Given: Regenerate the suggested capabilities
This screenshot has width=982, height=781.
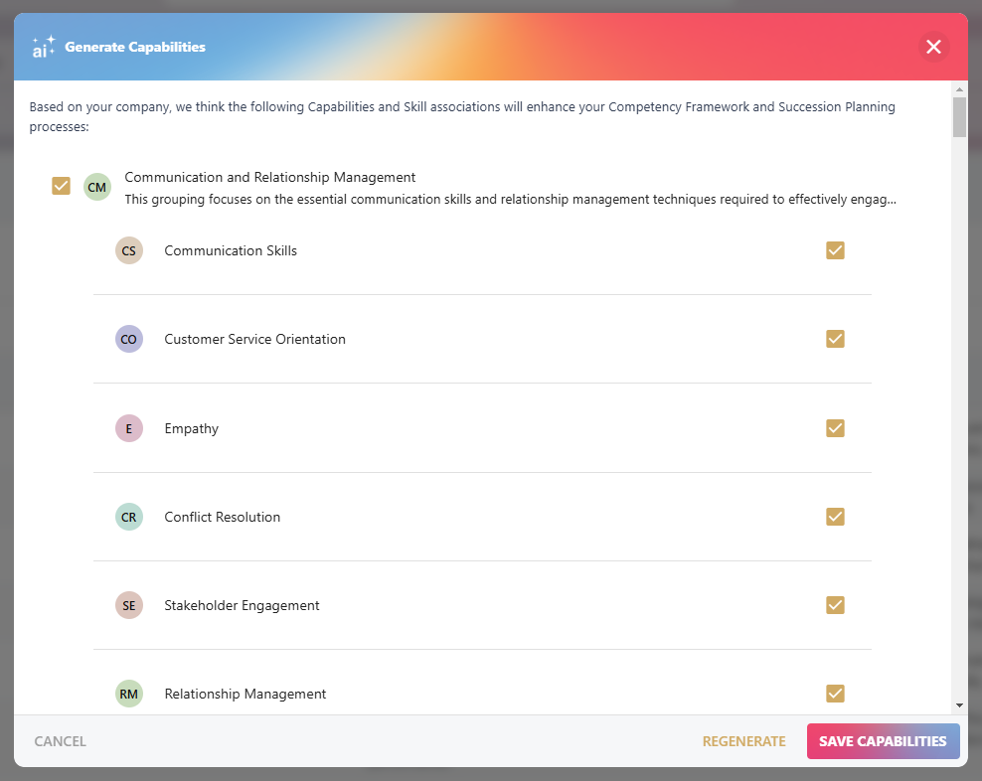Looking at the screenshot, I should coord(744,741).
